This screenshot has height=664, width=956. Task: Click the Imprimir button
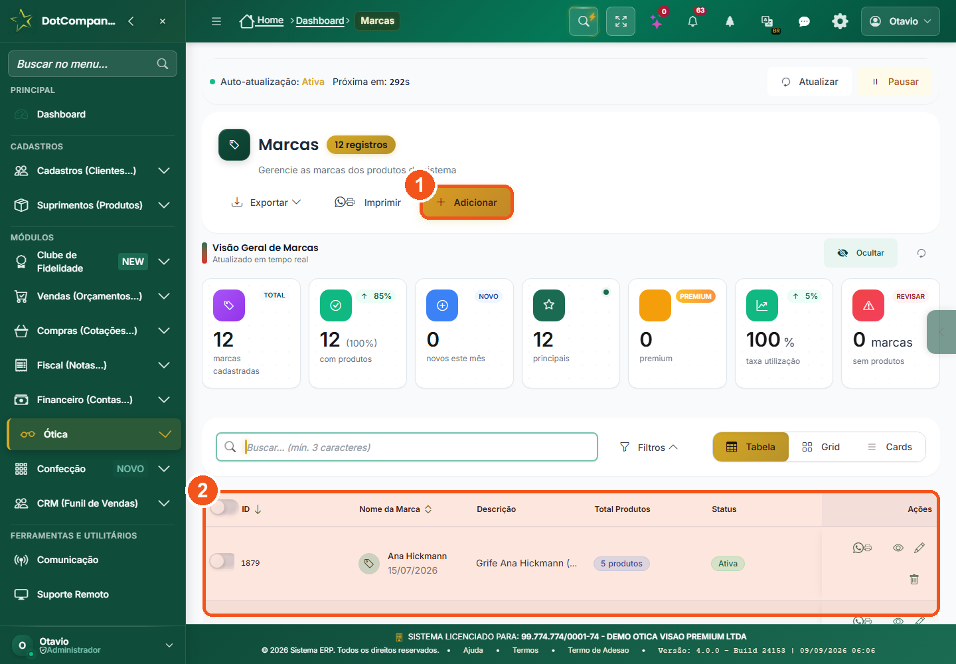point(368,203)
